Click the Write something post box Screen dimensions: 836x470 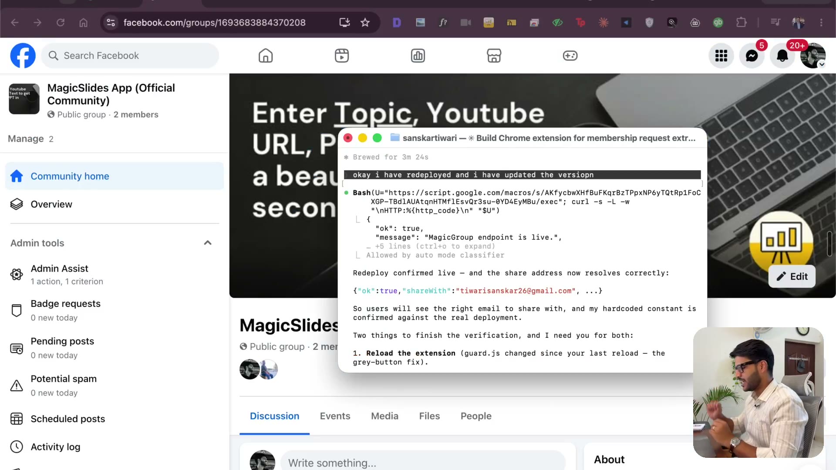pyautogui.click(x=423, y=462)
